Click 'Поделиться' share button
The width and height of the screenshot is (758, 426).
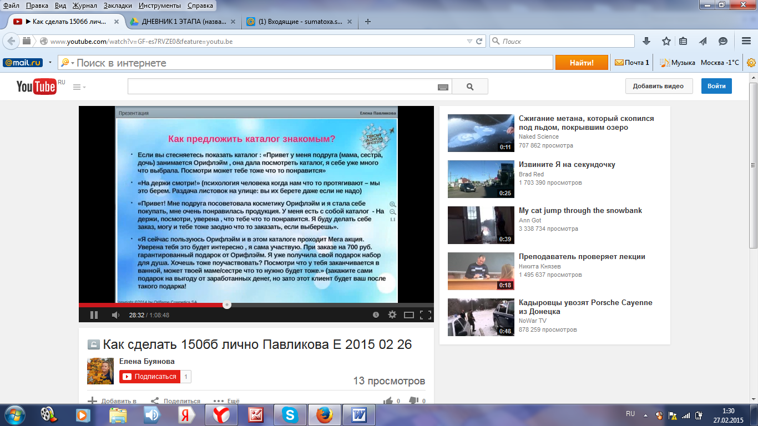coord(176,401)
